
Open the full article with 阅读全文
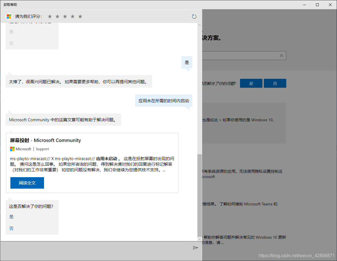pyautogui.click(x=27, y=183)
